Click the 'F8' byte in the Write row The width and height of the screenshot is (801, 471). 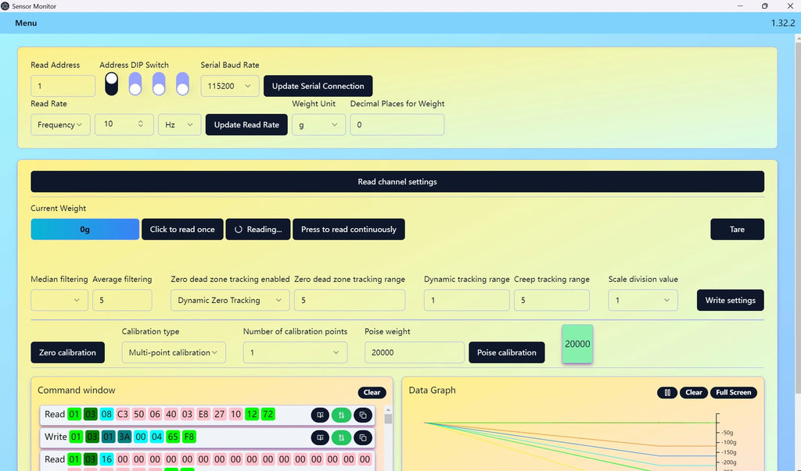pyautogui.click(x=189, y=437)
